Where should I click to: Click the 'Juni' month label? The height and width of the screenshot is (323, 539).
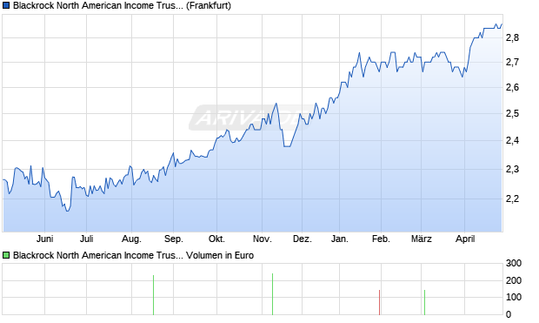pos(44,239)
